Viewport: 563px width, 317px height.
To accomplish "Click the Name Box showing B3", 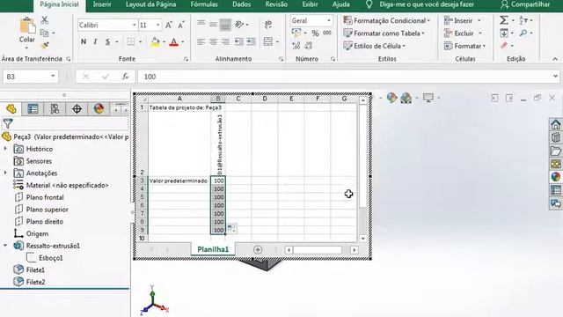I will [31, 77].
